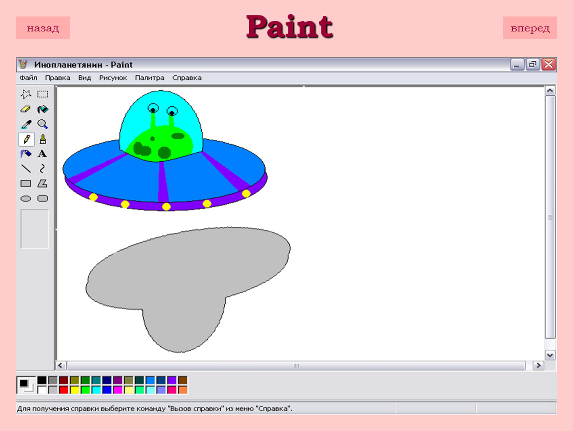
Task: Click the horizontal scrollbar left arrow
Action: click(x=61, y=365)
